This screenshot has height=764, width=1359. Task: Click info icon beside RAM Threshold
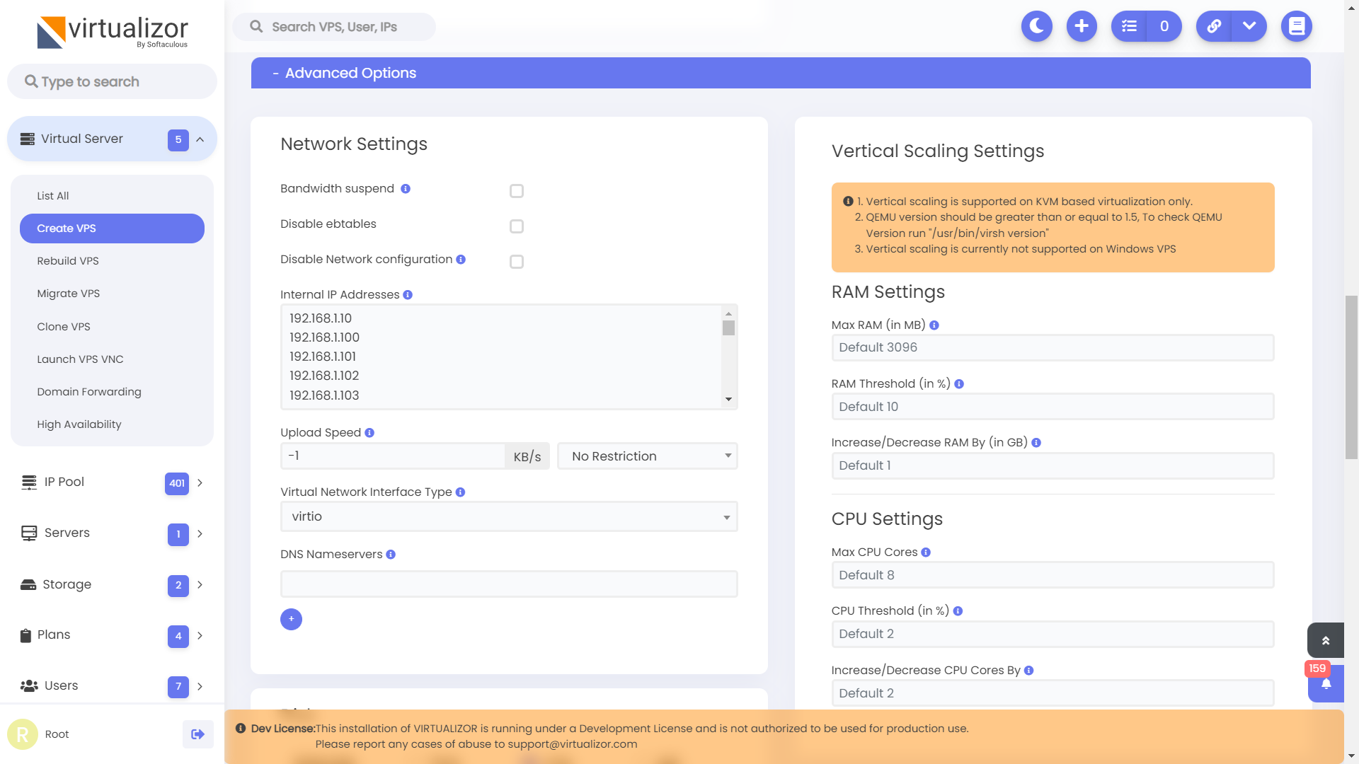(959, 384)
